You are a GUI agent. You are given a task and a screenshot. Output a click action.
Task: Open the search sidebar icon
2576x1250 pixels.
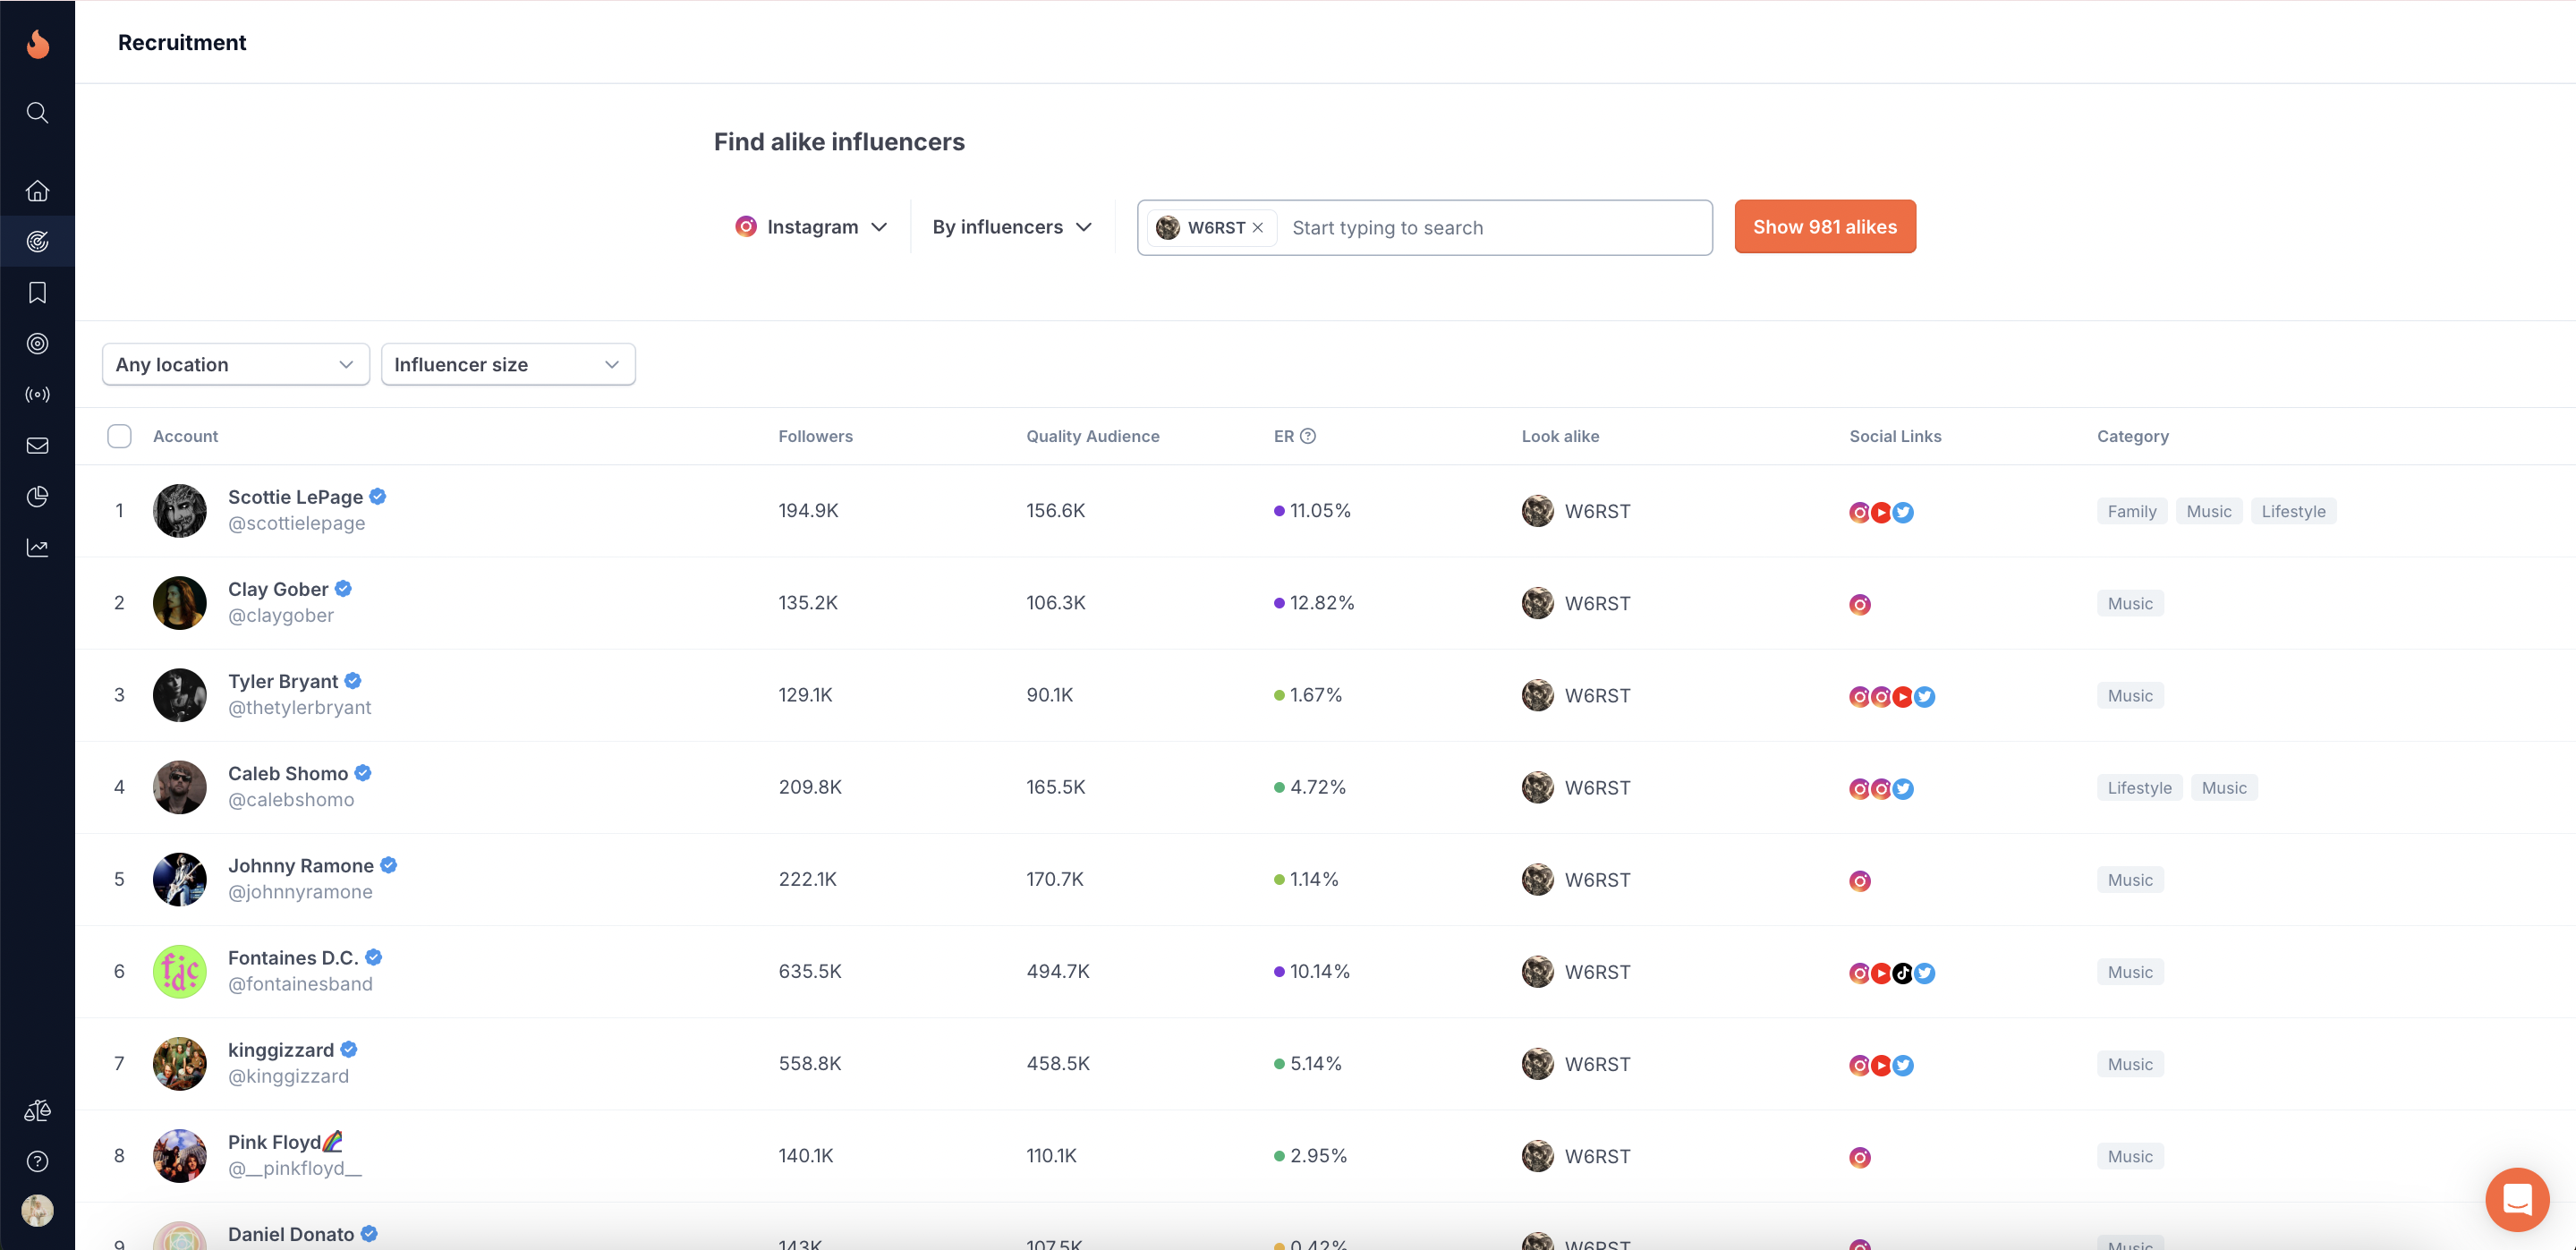tap(37, 112)
